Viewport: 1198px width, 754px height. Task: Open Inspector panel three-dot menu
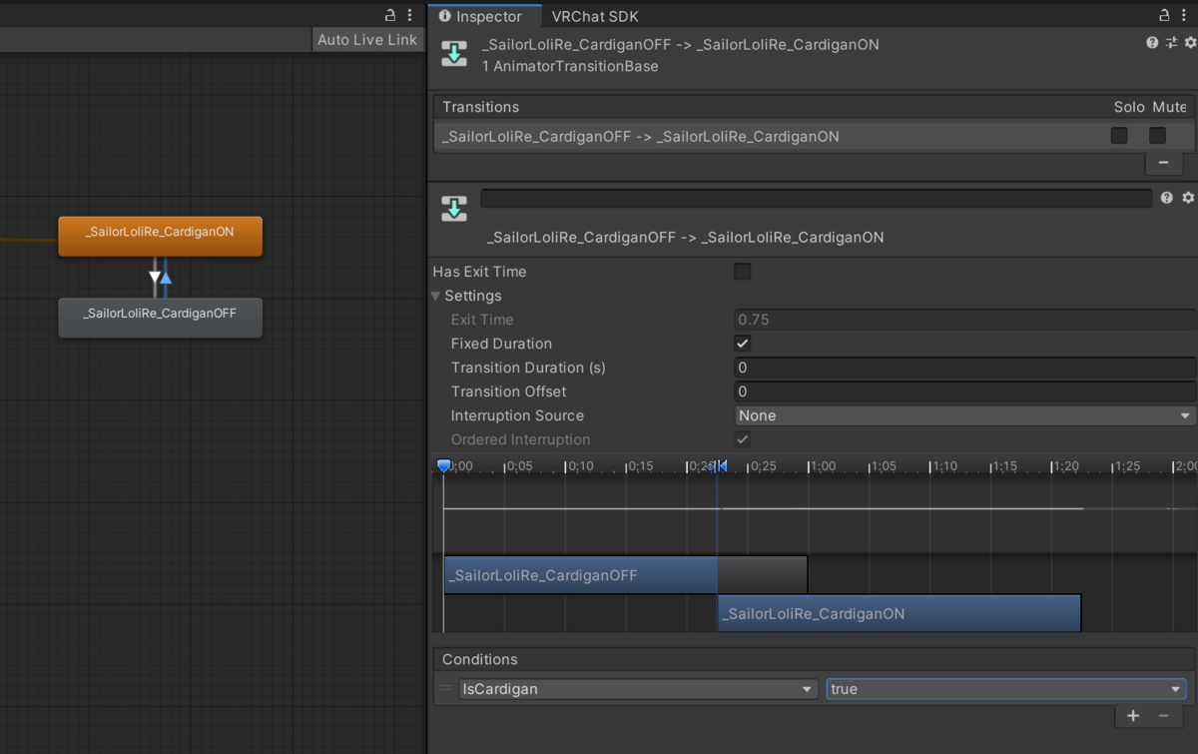1186,15
